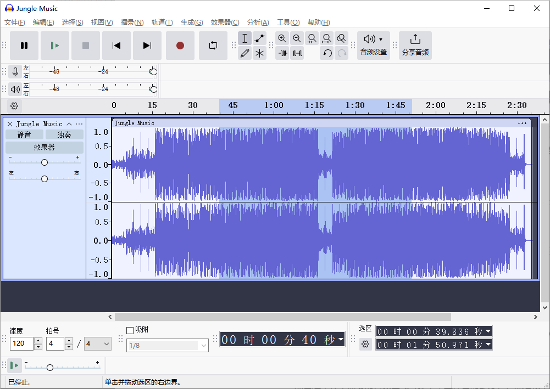Click the Undo arrow icon

pos(327,53)
